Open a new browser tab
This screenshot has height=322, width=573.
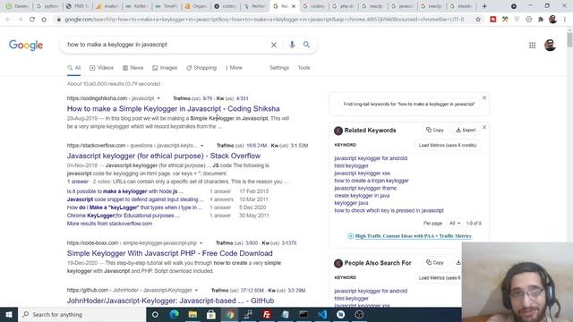484,6
